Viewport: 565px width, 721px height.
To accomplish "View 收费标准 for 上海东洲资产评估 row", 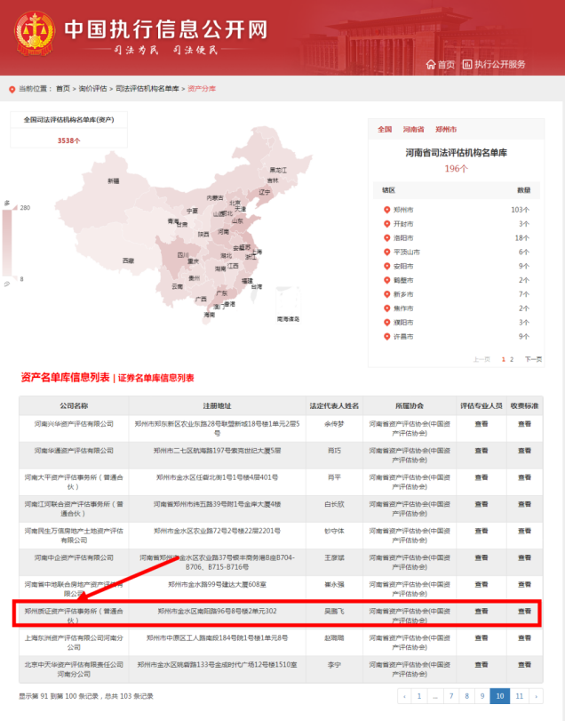I will point(524,637).
